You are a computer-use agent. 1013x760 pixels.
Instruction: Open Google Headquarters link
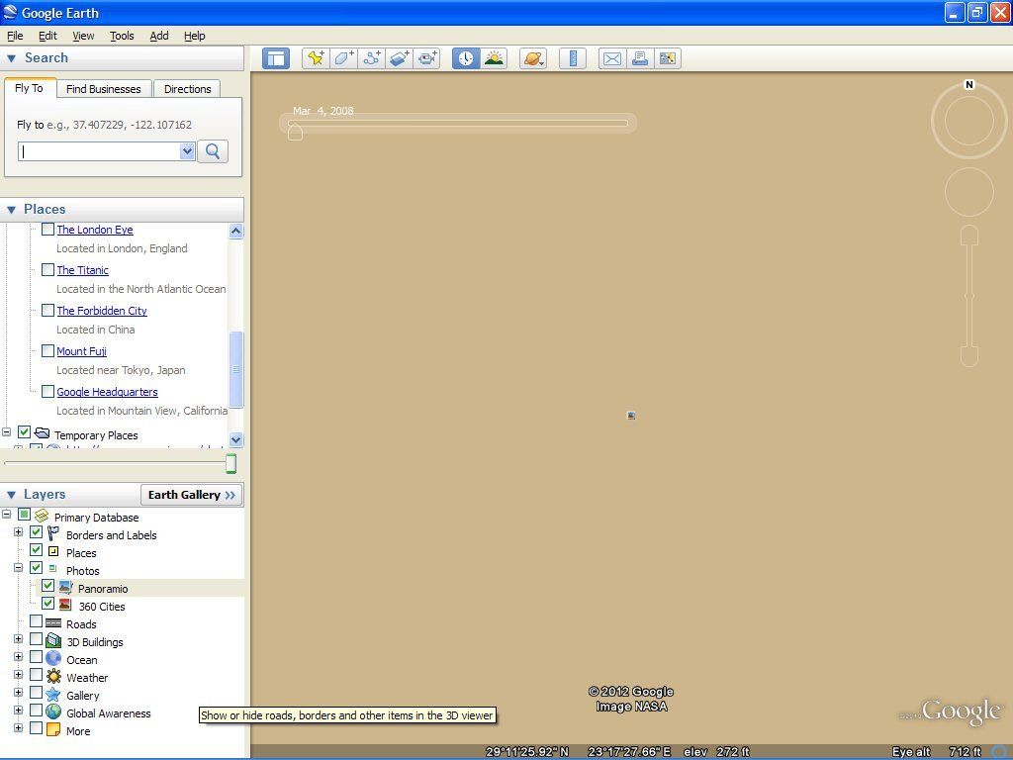pyautogui.click(x=107, y=392)
